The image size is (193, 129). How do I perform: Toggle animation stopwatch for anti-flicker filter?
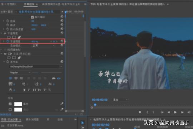point(8,29)
